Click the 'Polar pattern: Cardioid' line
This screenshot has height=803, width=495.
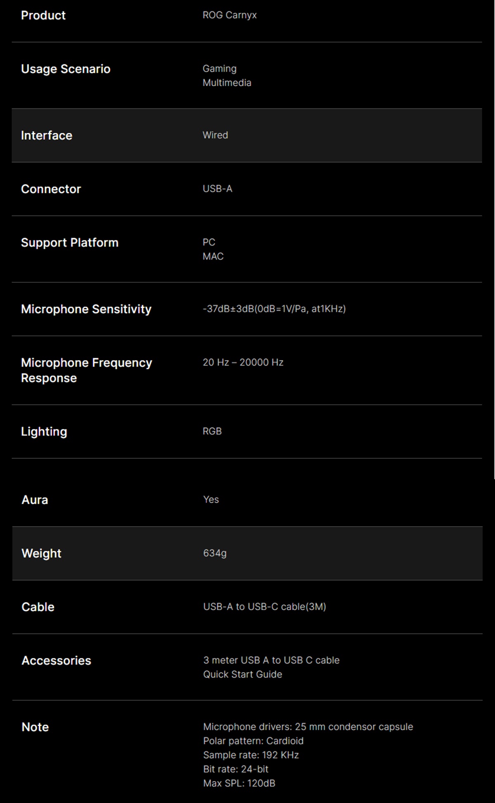coord(253,741)
